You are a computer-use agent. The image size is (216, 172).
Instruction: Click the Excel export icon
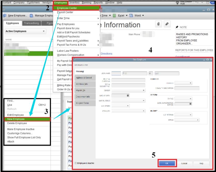click(x=114, y=15)
